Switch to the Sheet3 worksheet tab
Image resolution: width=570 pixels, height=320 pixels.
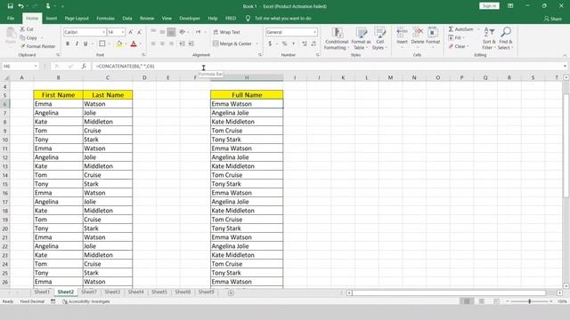tap(112, 292)
